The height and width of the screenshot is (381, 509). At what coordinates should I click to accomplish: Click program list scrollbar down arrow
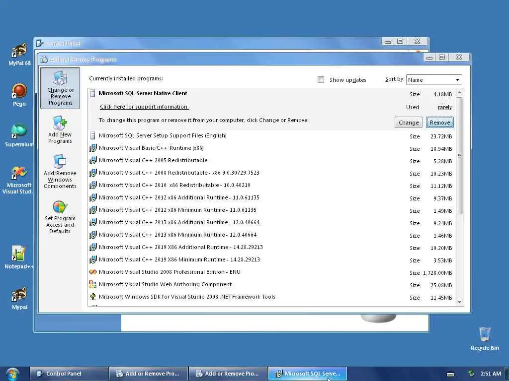(459, 302)
